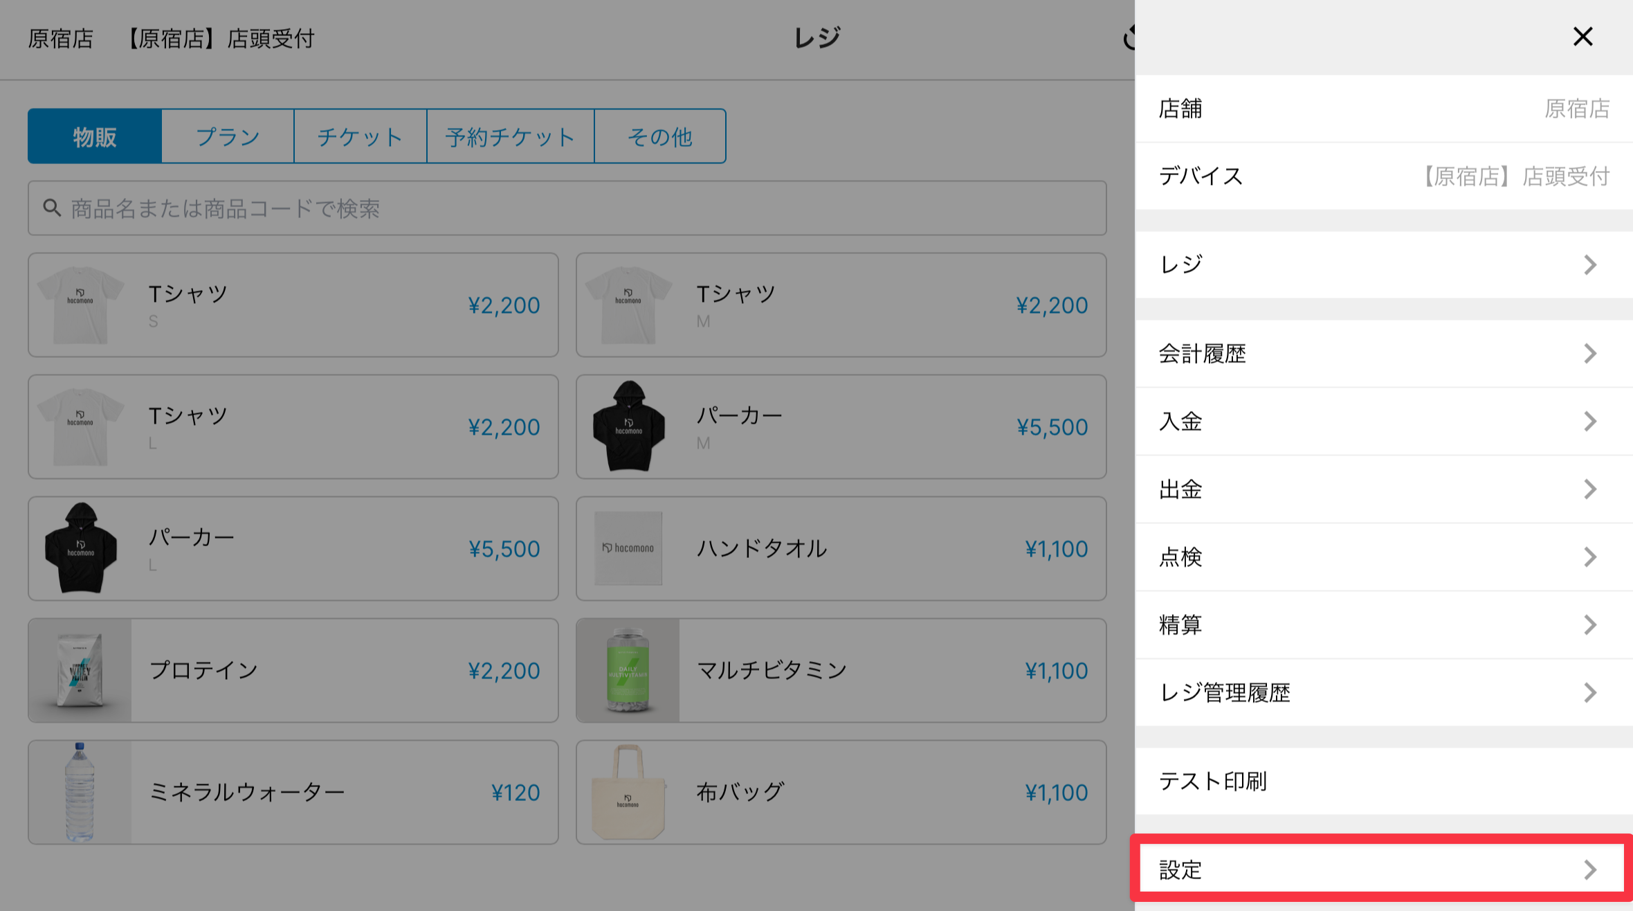The height and width of the screenshot is (911, 1633).
Task: Switch to the プラン tab
Action: coord(228,136)
